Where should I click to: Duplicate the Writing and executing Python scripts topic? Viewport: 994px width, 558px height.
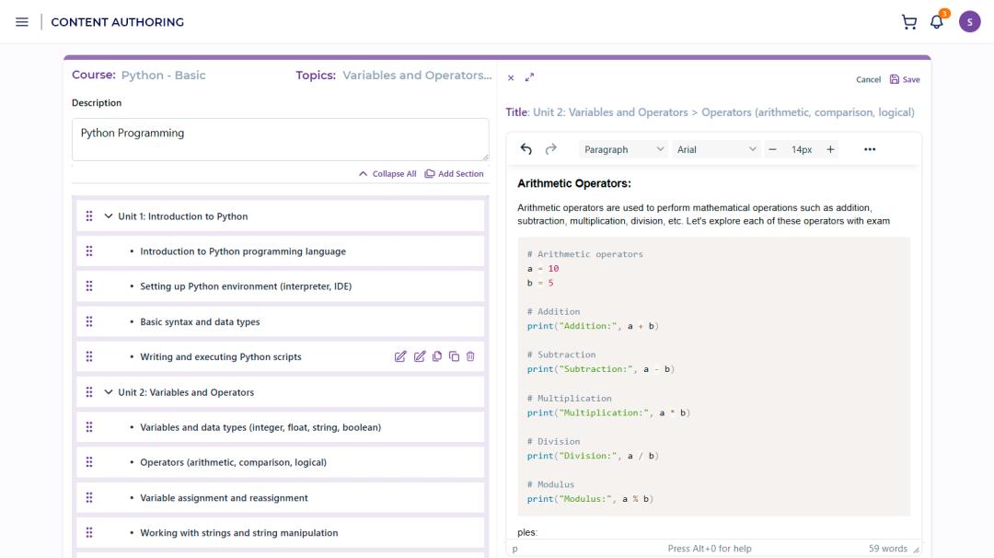point(453,355)
